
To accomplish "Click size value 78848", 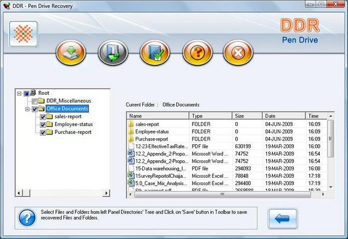I will [x=241, y=176].
